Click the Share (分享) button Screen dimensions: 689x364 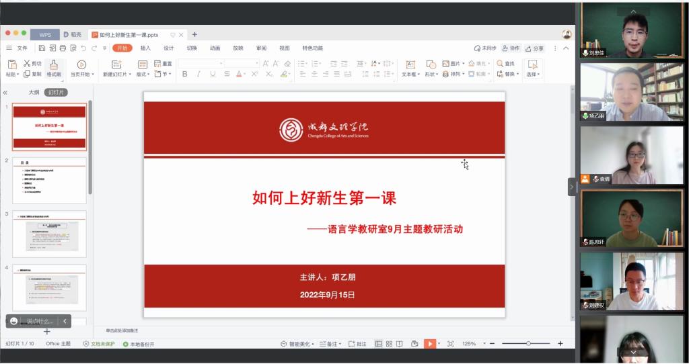click(534, 48)
